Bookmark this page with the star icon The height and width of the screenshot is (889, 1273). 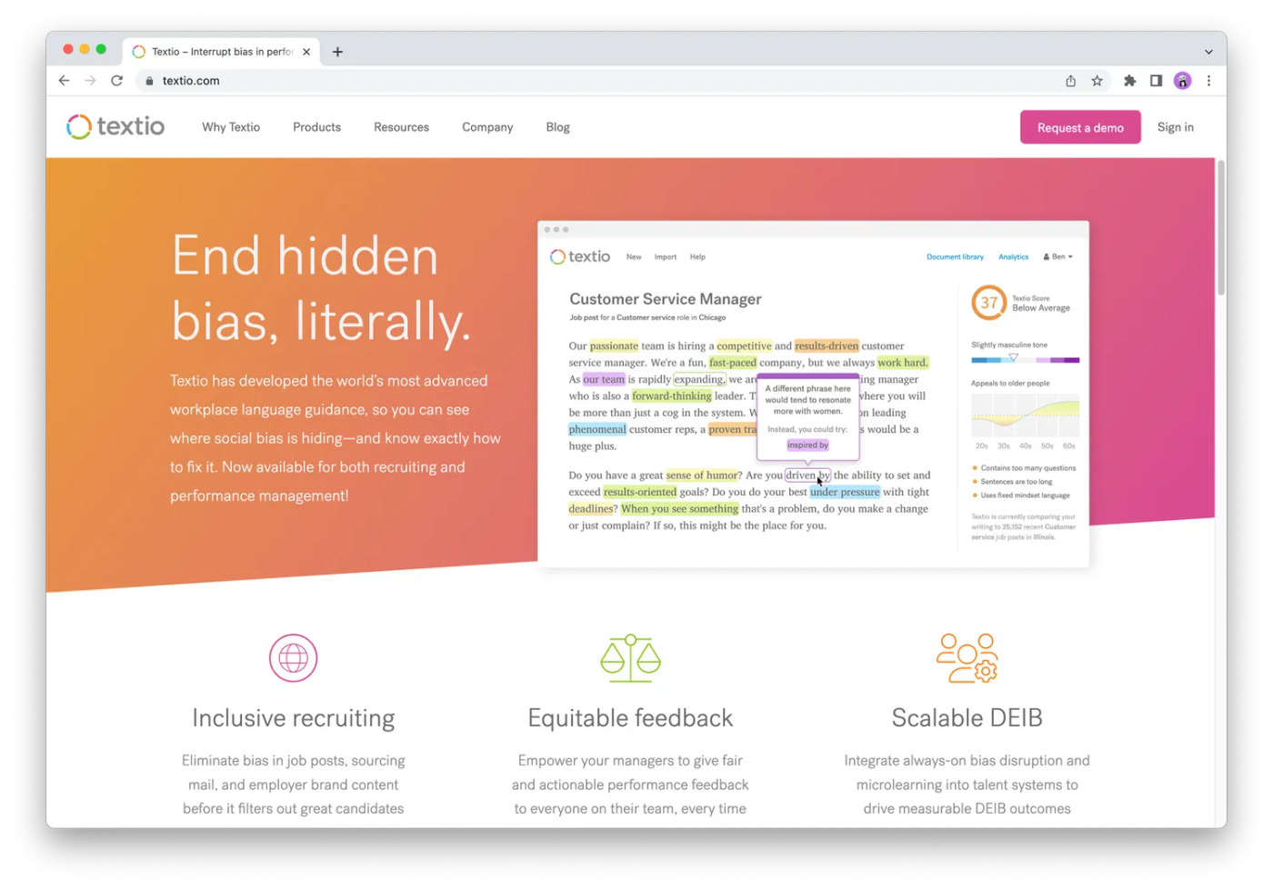[1098, 81]
